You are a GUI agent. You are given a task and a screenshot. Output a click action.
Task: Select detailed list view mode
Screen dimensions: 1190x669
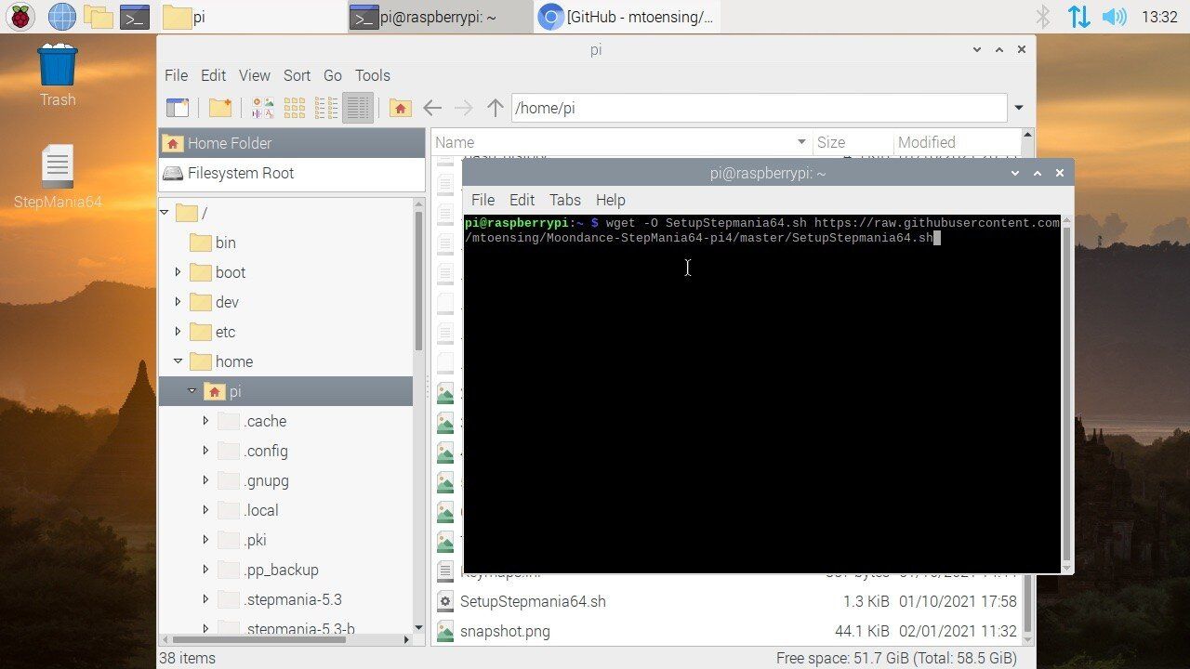(x=358, y=108)
